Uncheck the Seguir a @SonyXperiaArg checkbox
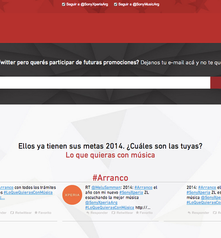Viewport: 221px width, 238px height. point(64,4)
